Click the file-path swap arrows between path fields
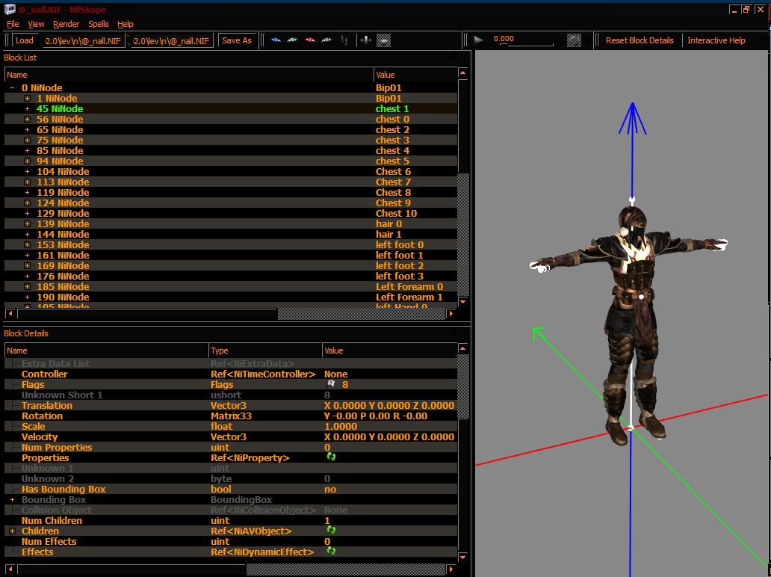Viewport: 771px width, 577px height. coord(128,40)
